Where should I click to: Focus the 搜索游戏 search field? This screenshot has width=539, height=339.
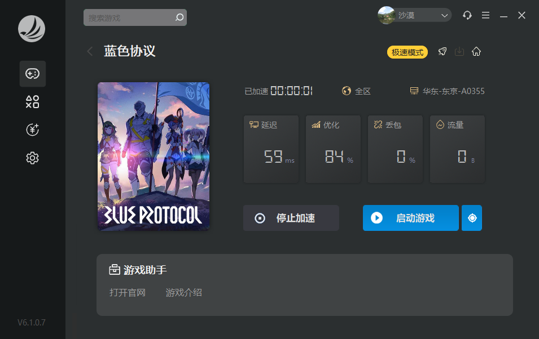[x=135, y=17]
